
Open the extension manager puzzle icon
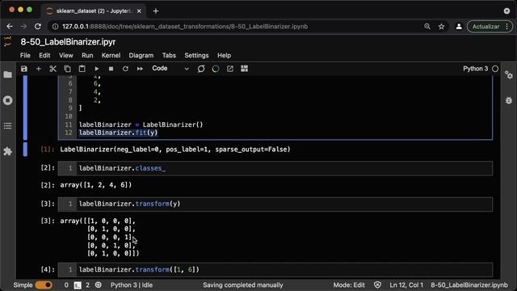(7, 151)
